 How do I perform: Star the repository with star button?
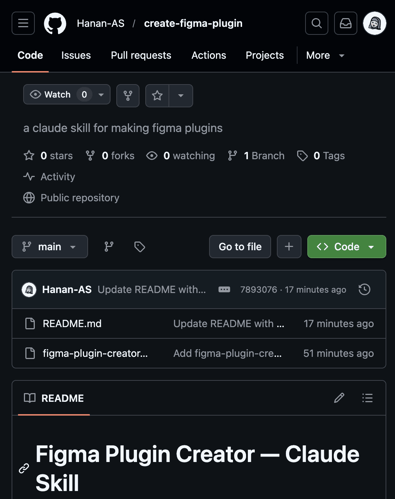(157, 96)
